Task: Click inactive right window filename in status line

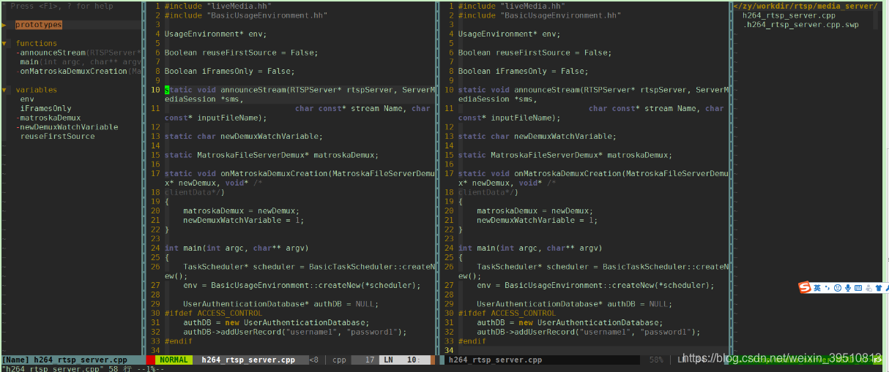Action: tap(495, 360)
